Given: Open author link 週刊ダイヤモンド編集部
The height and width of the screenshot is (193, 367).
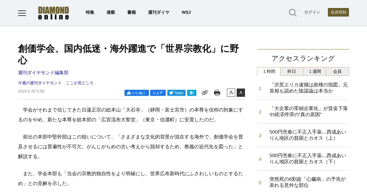Looking at the screenshot, I should tap(43, 73).
